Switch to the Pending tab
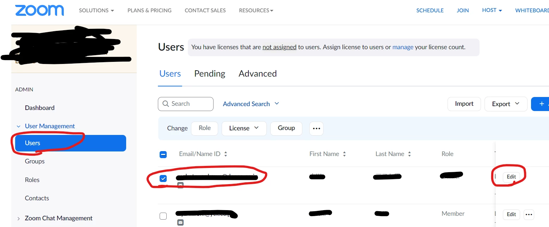Screen dimensions: 549x227 pyautogui.click(x=210, y=73)
